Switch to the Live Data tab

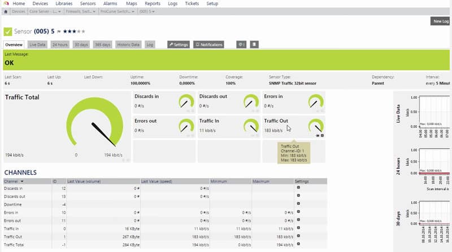tap(37, 44)
